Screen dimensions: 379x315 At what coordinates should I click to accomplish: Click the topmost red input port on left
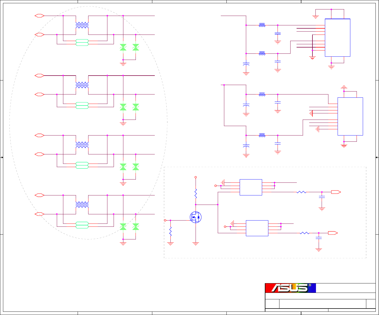pos(39,16)
